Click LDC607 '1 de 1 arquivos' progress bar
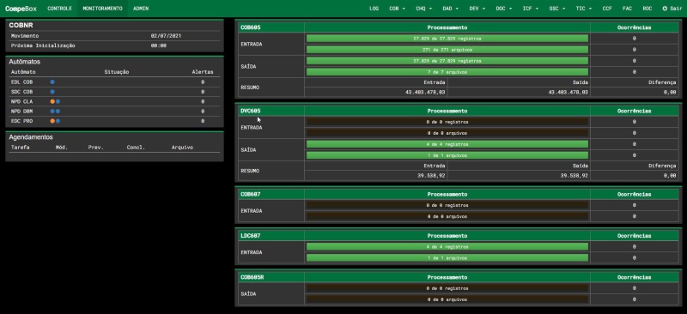 (447, 258)
